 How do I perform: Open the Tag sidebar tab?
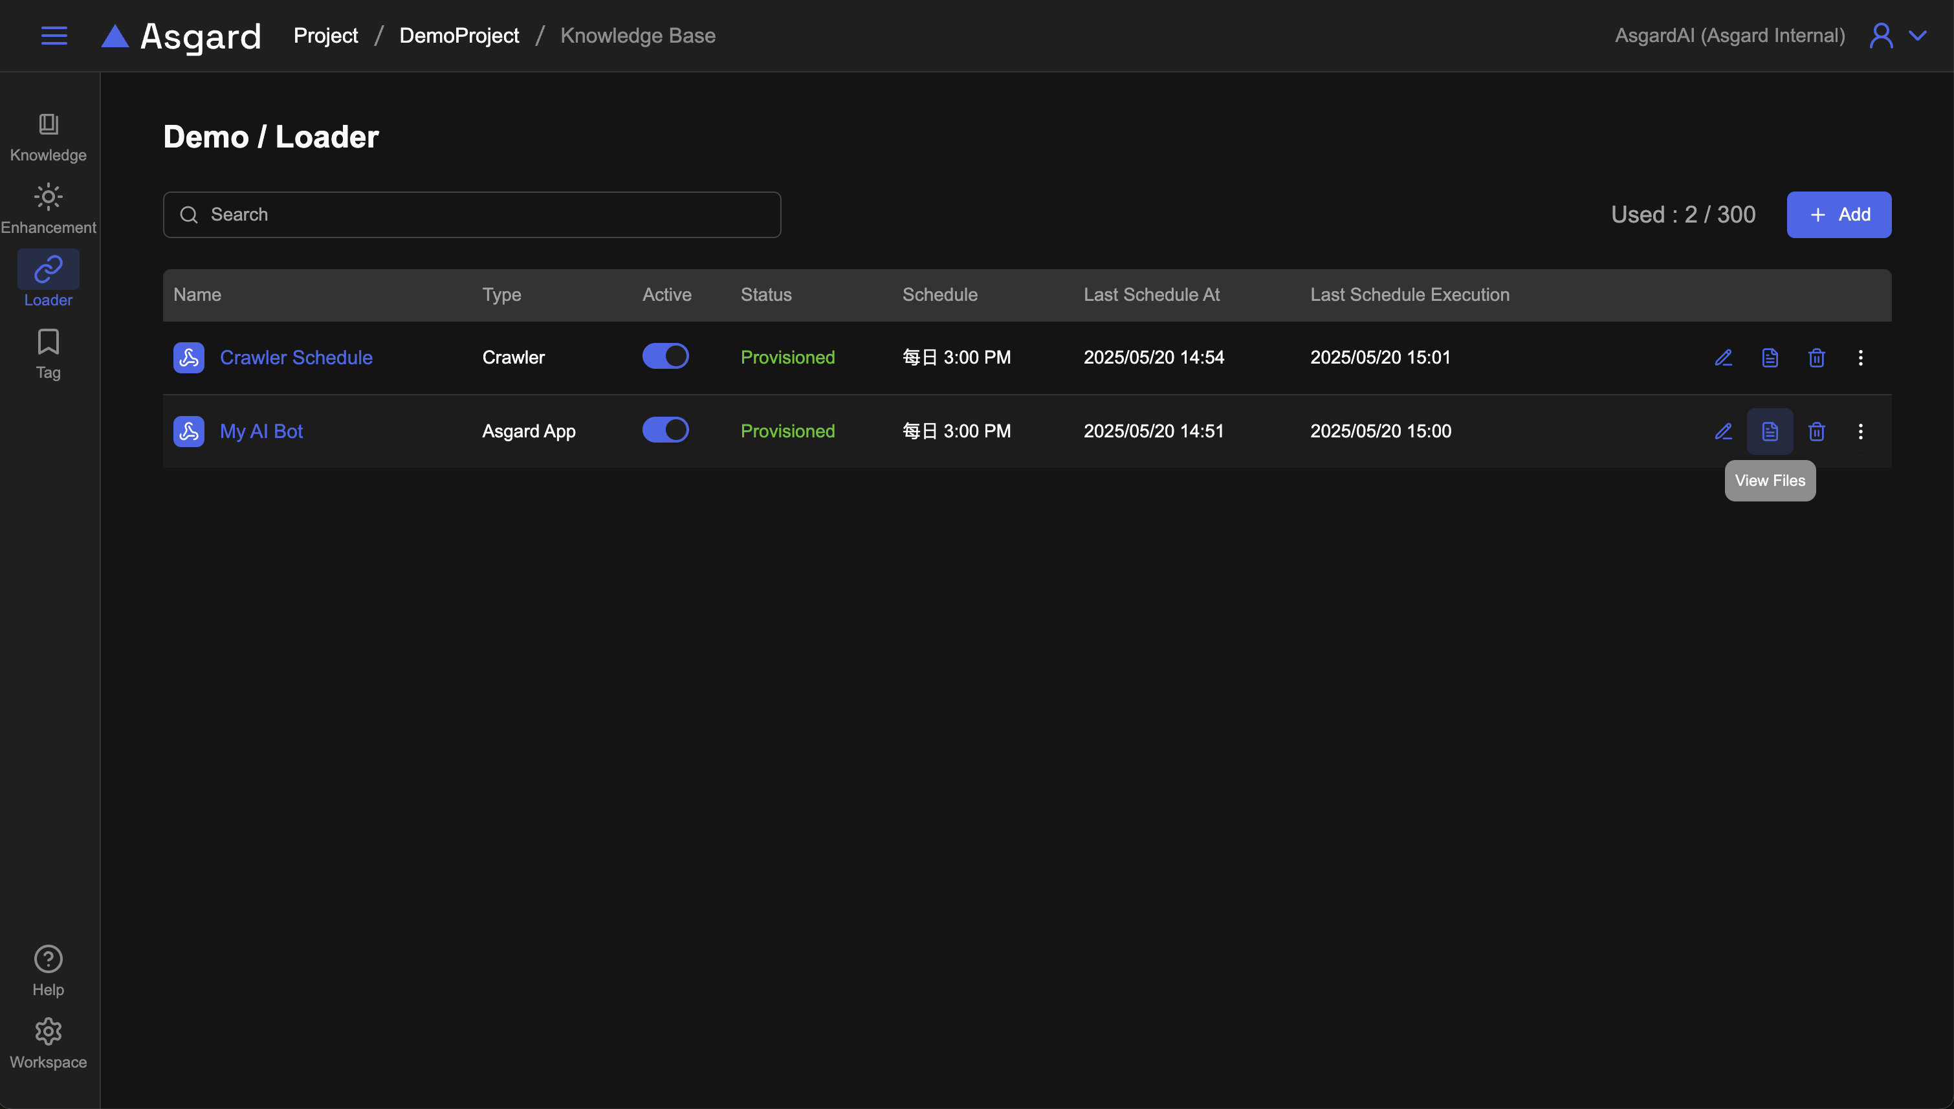48,353
